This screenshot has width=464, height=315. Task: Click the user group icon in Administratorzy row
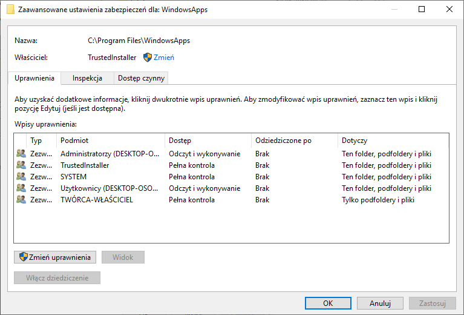21,153
